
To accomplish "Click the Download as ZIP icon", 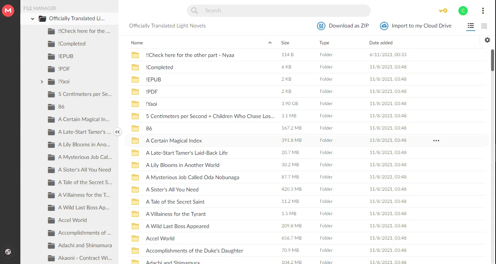I will (x=321, y=26).
